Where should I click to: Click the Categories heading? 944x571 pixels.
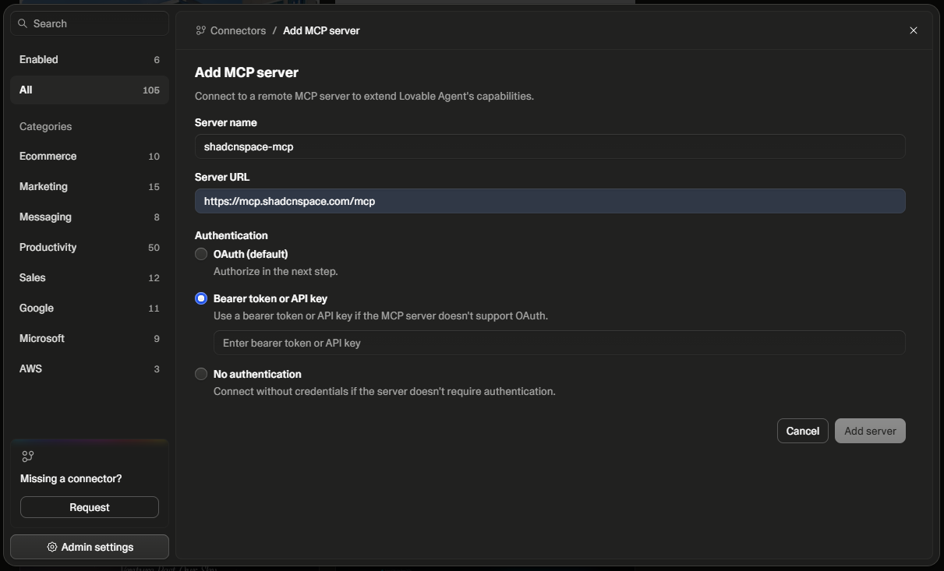pos(45,126)
